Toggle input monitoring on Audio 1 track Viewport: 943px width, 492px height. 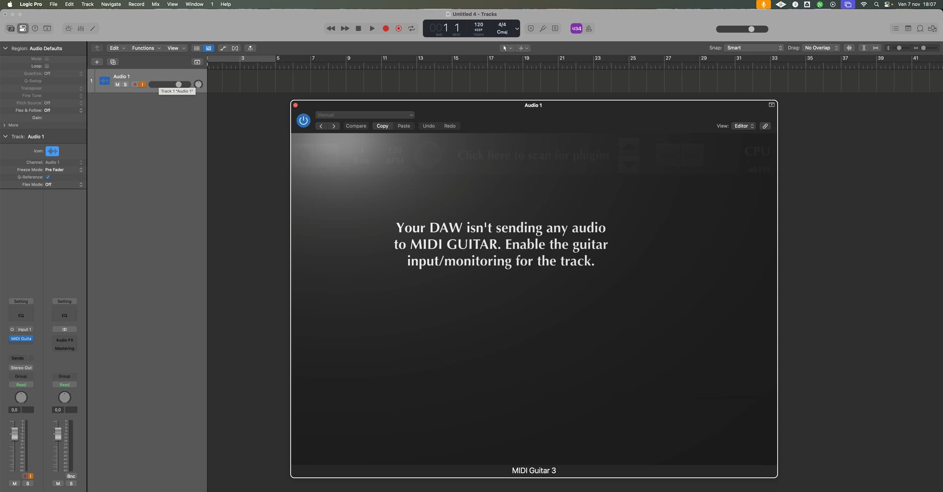(142, 85)
